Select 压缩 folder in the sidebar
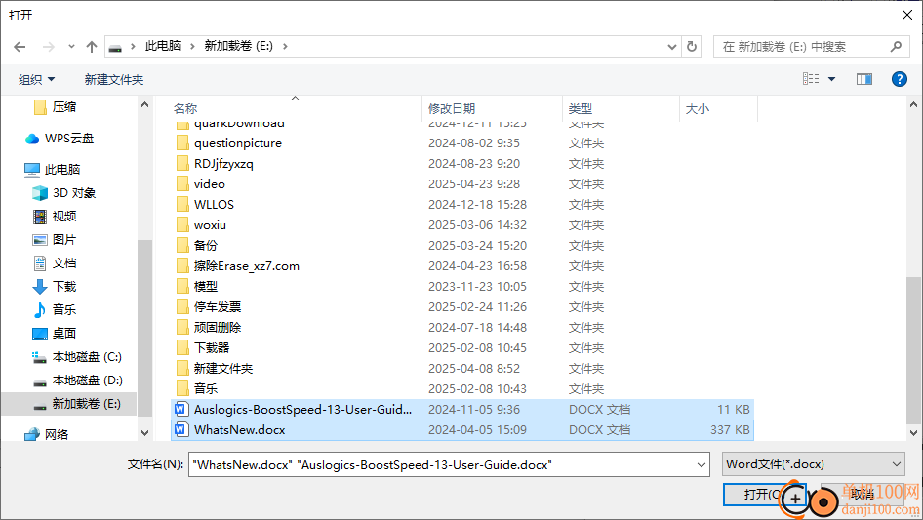923x520 pixels. coord(64,106)
